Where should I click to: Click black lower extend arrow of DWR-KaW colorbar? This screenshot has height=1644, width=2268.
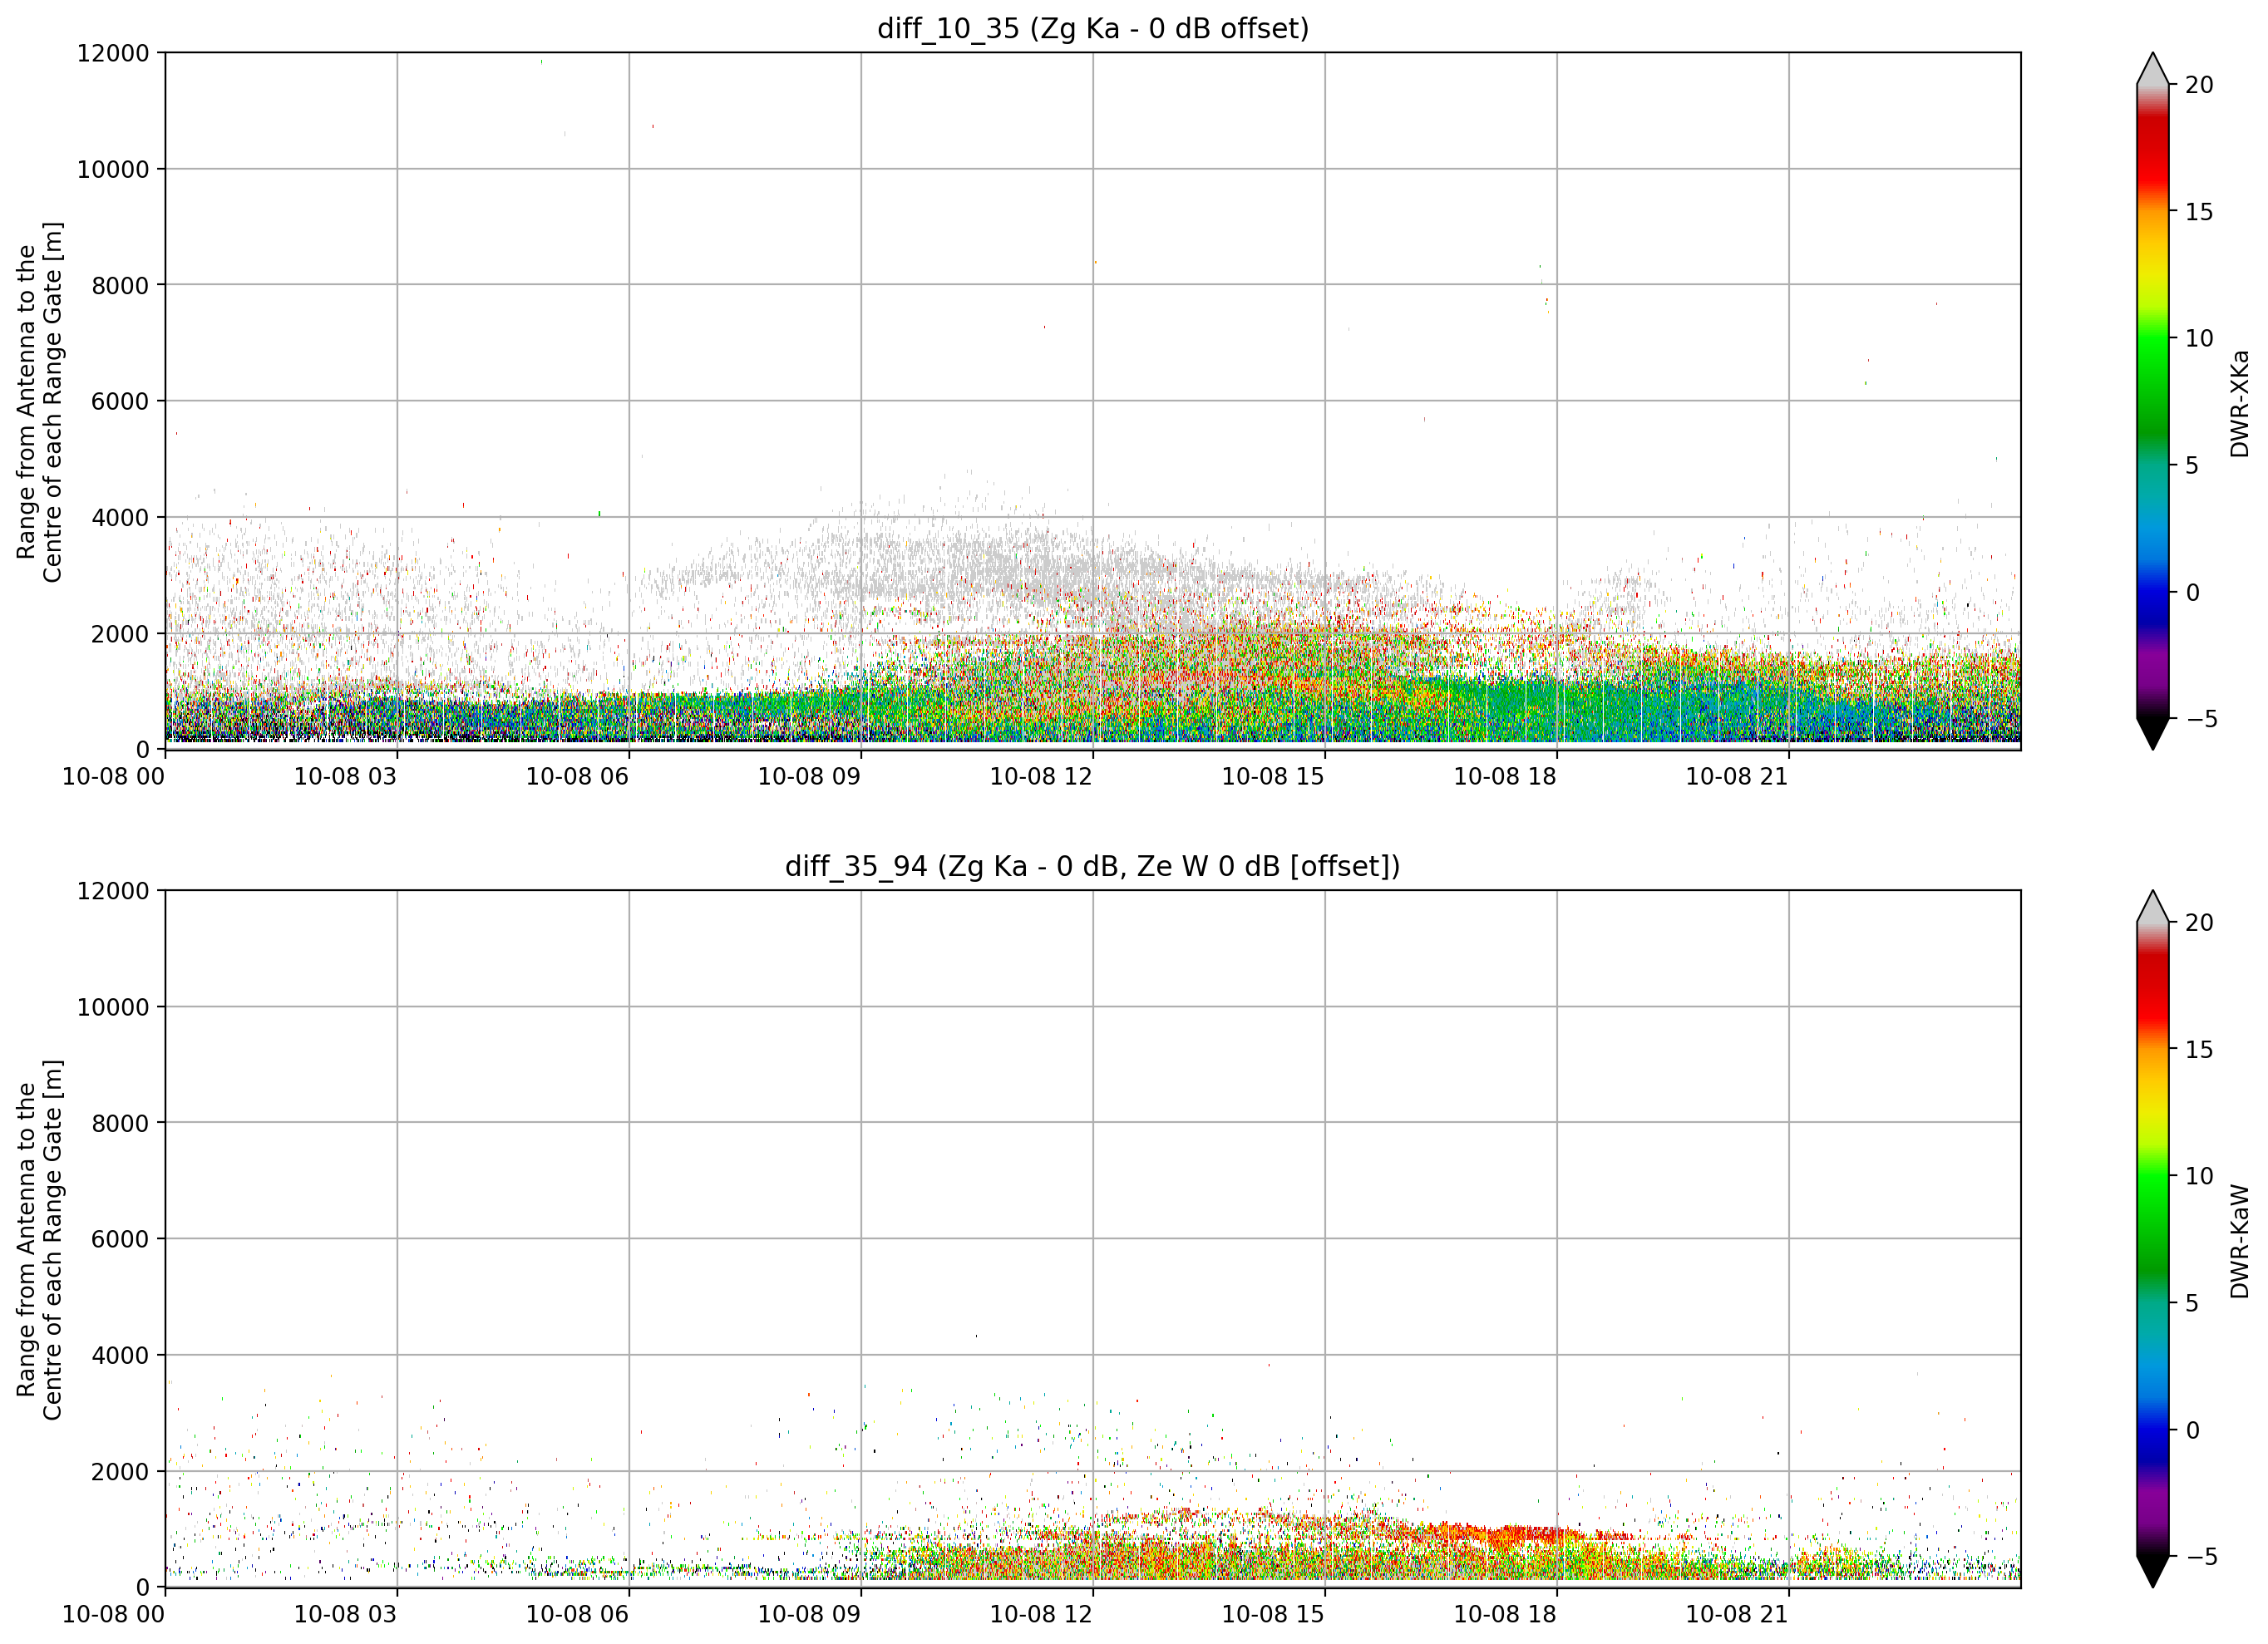tap(2153, 1571)
